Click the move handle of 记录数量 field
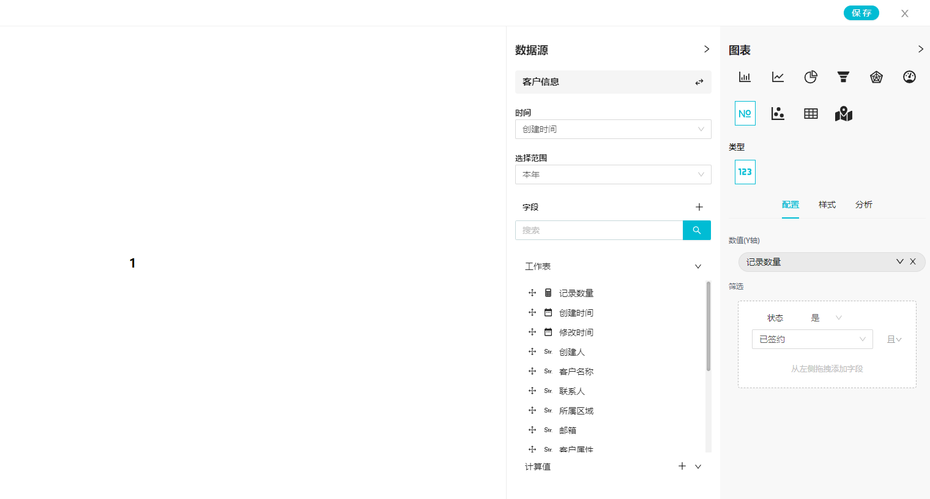Image resolution: width=930 pixels, height=499 pixels. tap(532, 293)
